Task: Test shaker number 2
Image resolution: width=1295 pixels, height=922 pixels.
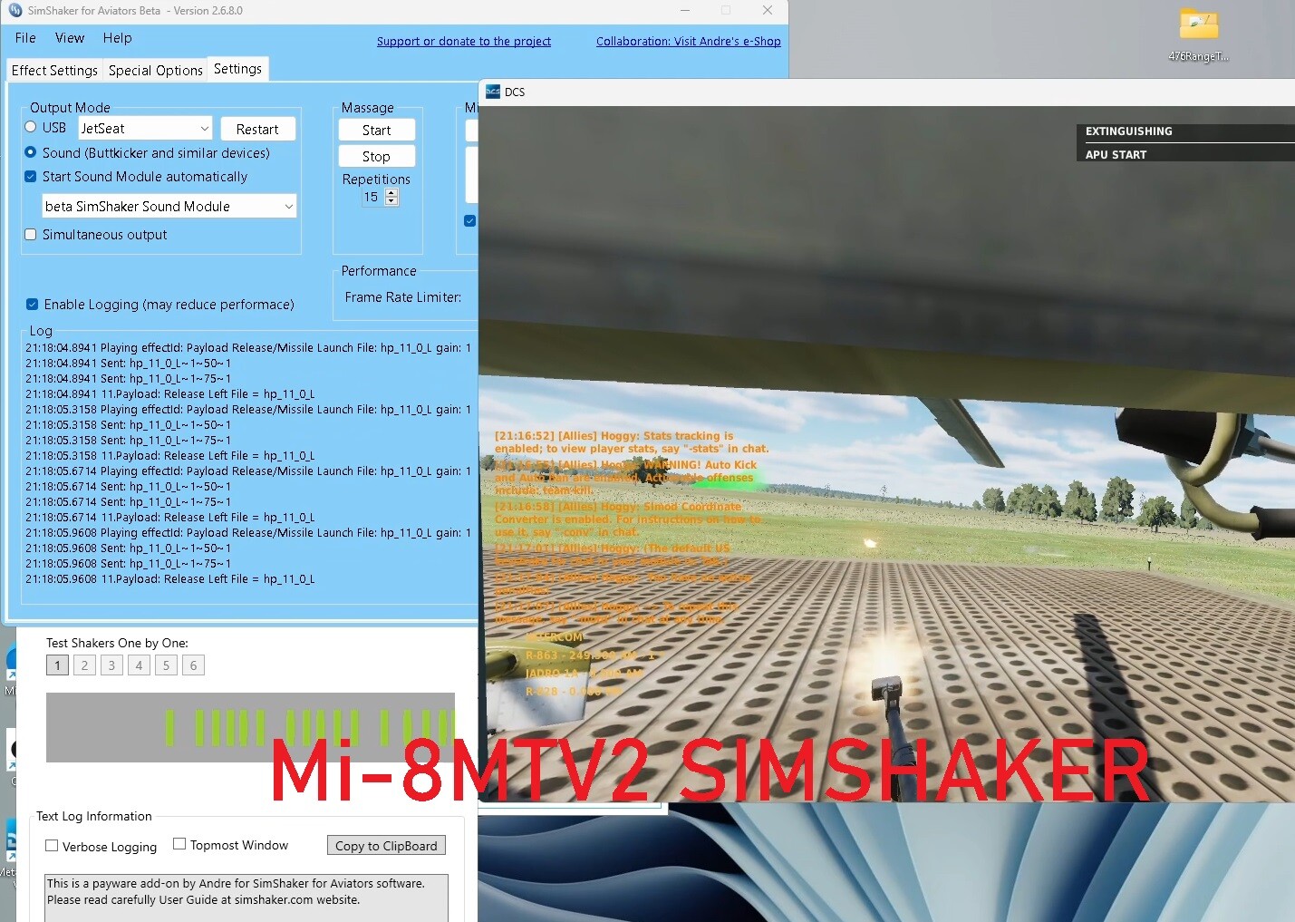Action: point(84,665)
